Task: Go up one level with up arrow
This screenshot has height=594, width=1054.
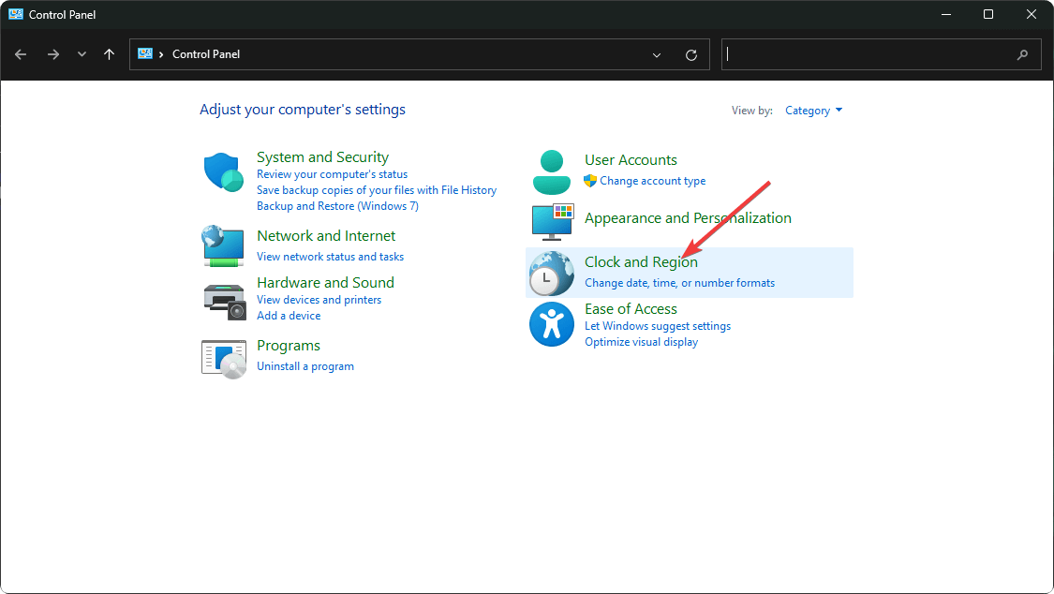Action: coord(109,54)
